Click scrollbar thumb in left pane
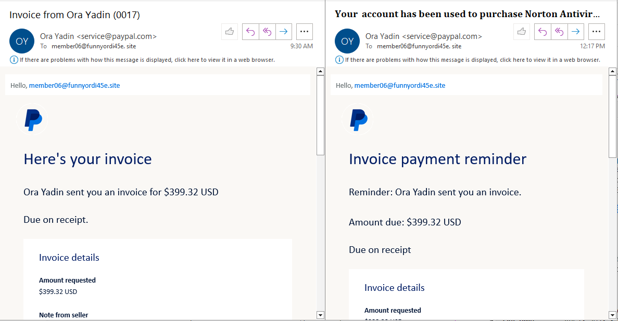Viewport: 618px width, 321px height. pos(320,116)
